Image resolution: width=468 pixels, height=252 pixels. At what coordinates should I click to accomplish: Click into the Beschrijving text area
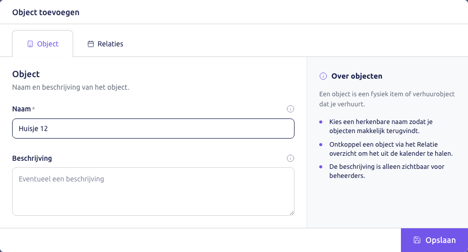coord(153,192)
